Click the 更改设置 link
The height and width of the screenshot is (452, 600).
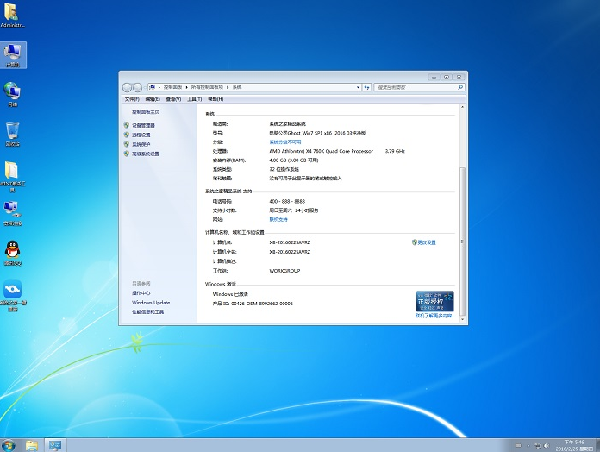point(426,242)
